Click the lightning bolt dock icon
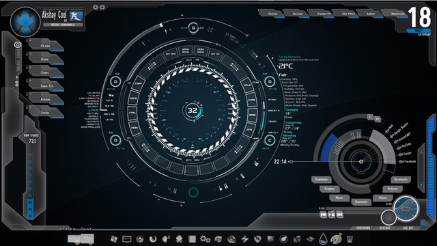The width and height of the screenshot is (437, 246). 244,239
